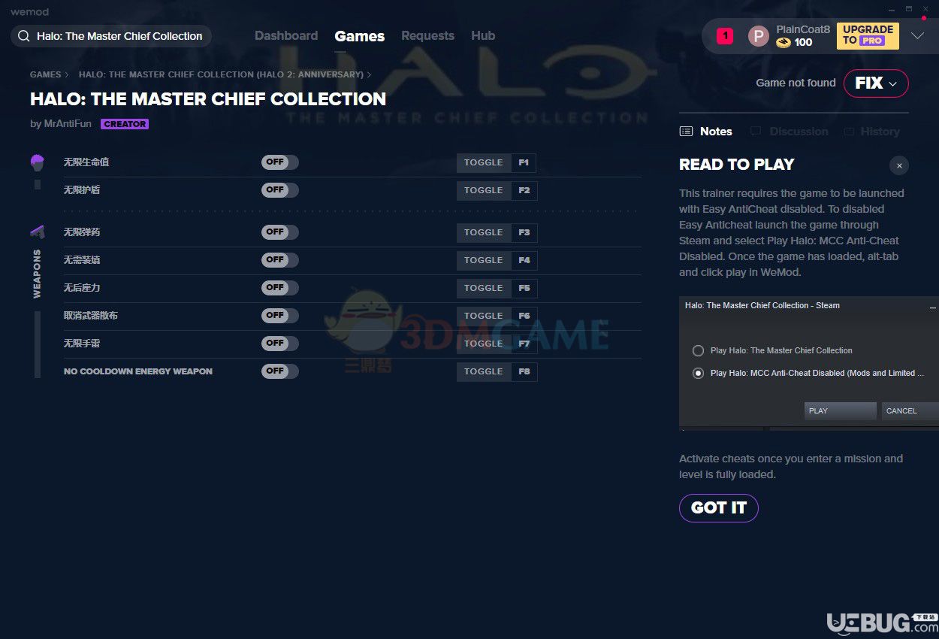Viewport: 939px width, 639px height.
Task: Click TOGGLE button for F1 hotkey
Action: 484,163
